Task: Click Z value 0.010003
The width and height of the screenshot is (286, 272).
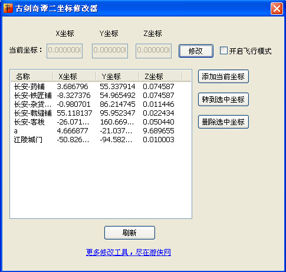Action: [x=159, y=140]
